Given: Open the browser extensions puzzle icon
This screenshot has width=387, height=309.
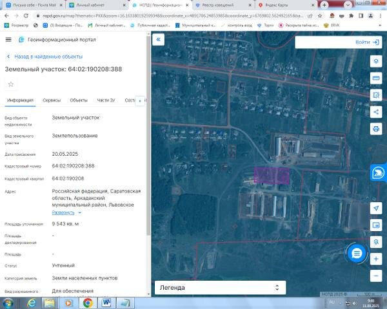Looking at the screenshot, I should (352, 15).
